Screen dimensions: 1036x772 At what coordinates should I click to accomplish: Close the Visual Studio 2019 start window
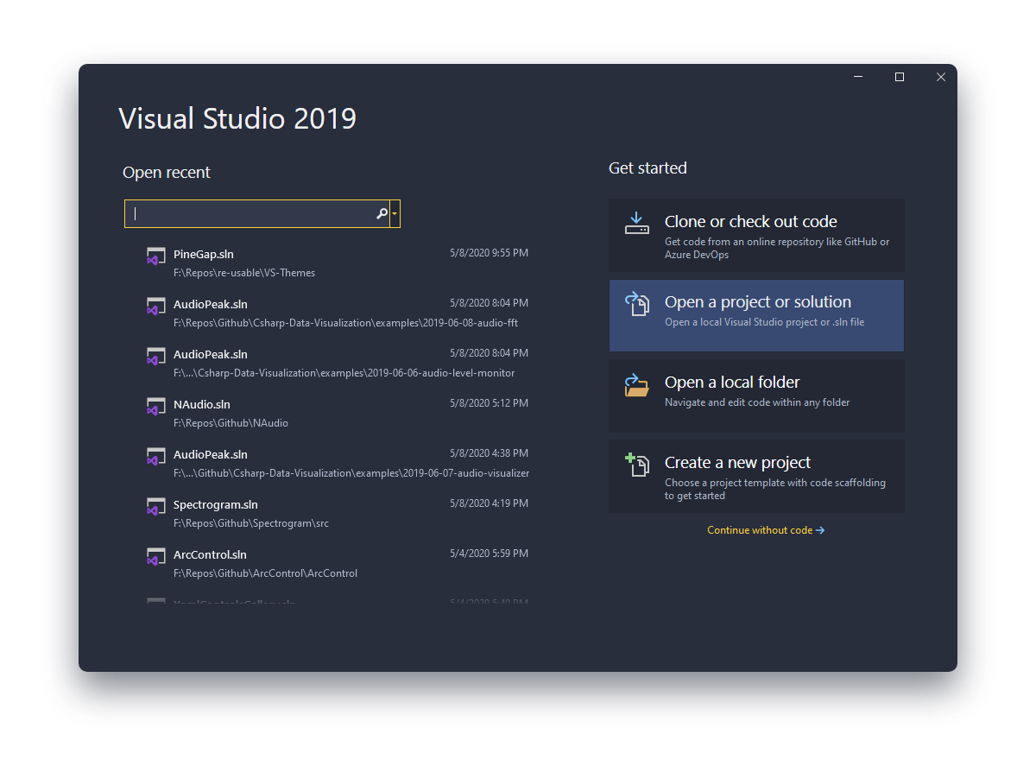941,77
